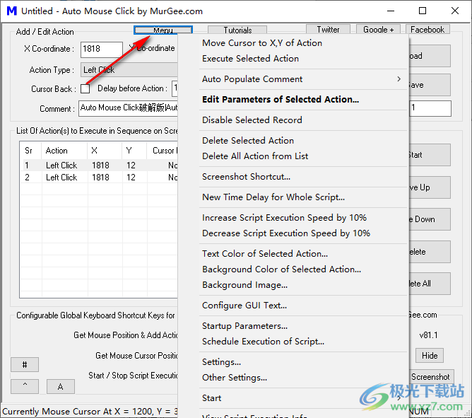Click the repeat count field showing 1
Screen dimensions: 472x418
(x=430, y=108)
